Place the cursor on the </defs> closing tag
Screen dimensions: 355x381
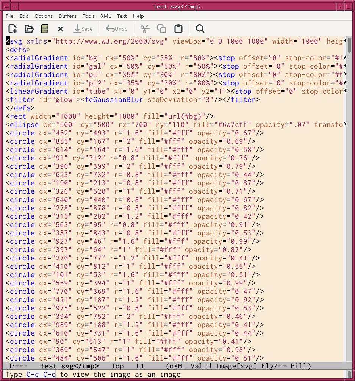point(20,108)
